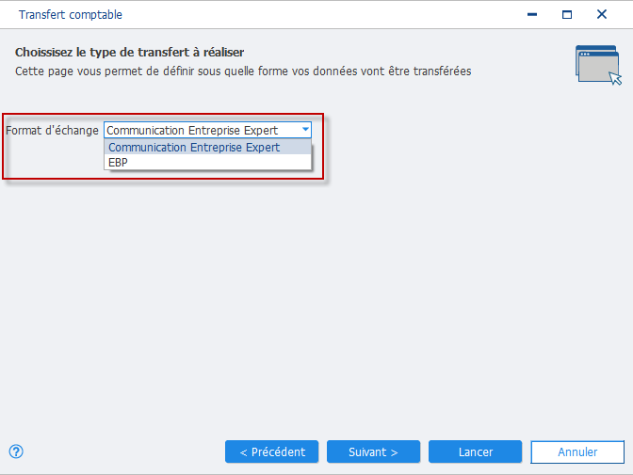Click the description text Cette page vous permet
The image size is (633, 475).
(243, 71)
